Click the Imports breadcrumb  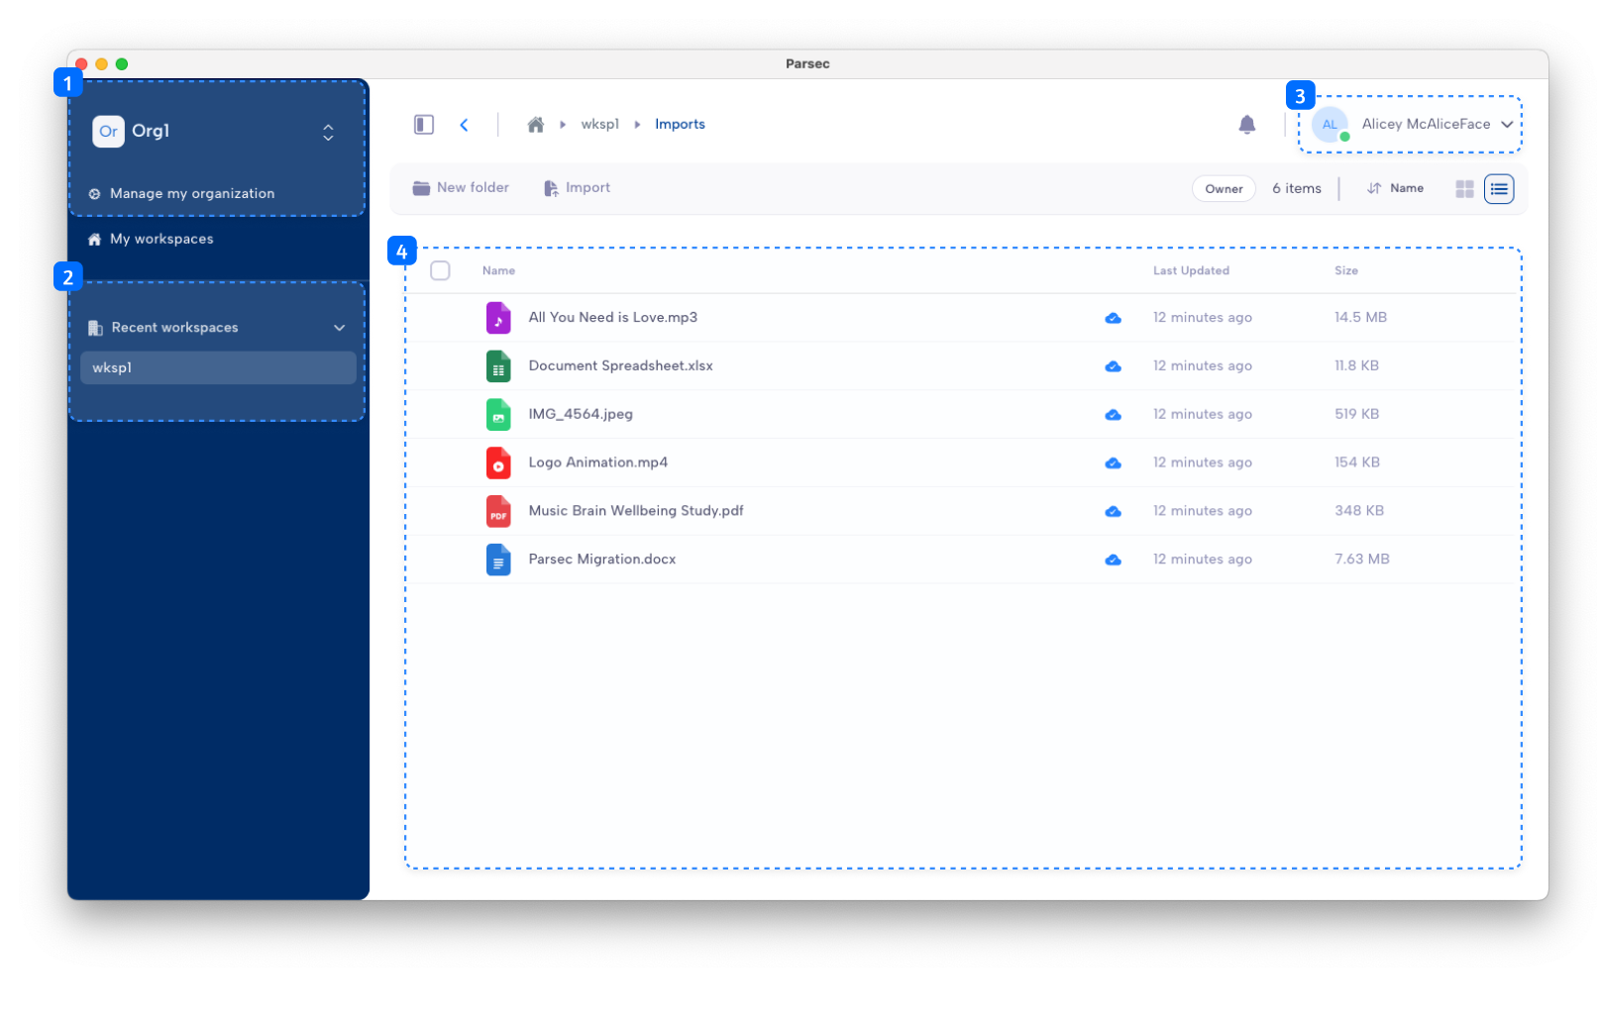pos(680,125)
